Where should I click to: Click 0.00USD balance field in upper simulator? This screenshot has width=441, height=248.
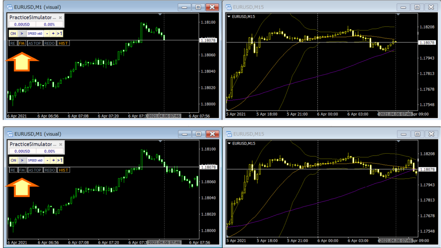click(22, 24)
